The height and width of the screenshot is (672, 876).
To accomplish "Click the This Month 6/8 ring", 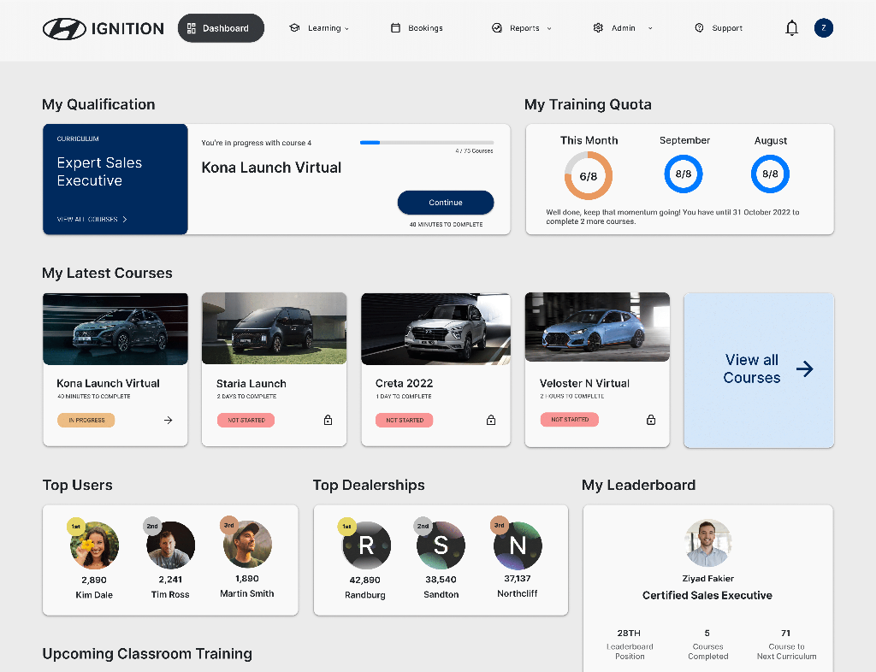I will tap(589, 176).
